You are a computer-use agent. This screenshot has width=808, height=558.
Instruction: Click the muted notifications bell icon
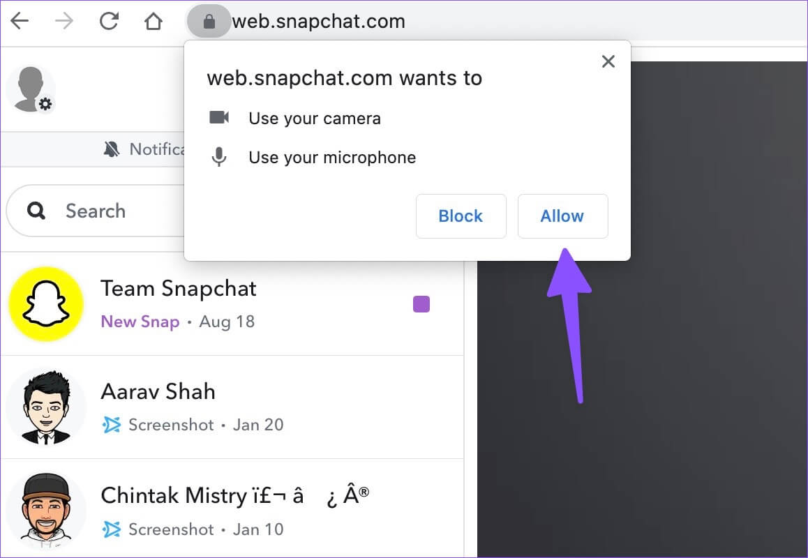pos(112,149)
